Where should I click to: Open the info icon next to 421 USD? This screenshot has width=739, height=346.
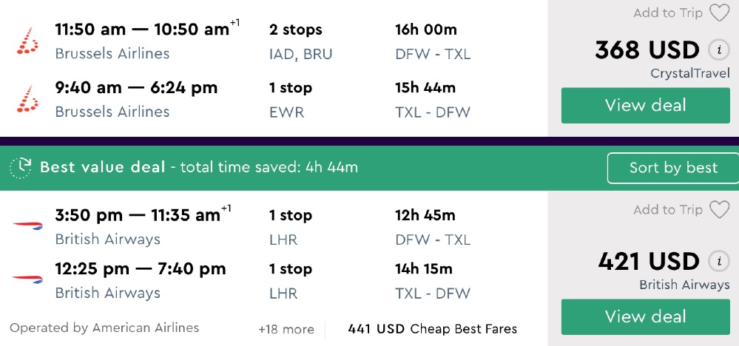pyautogui.click(x=716, y=261)
